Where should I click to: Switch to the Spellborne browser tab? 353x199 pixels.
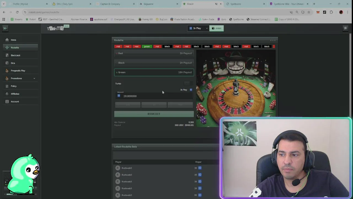pyautogui.click(x=245, y=4)
